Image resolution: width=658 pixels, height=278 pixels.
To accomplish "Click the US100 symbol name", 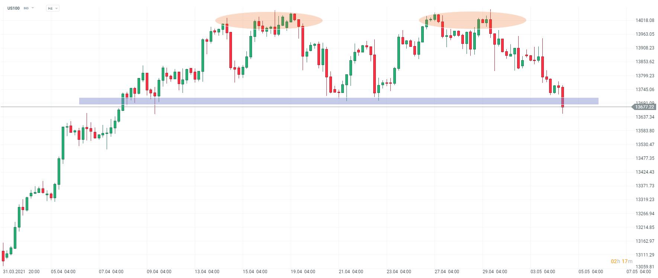I will click(x=13, y=8).
